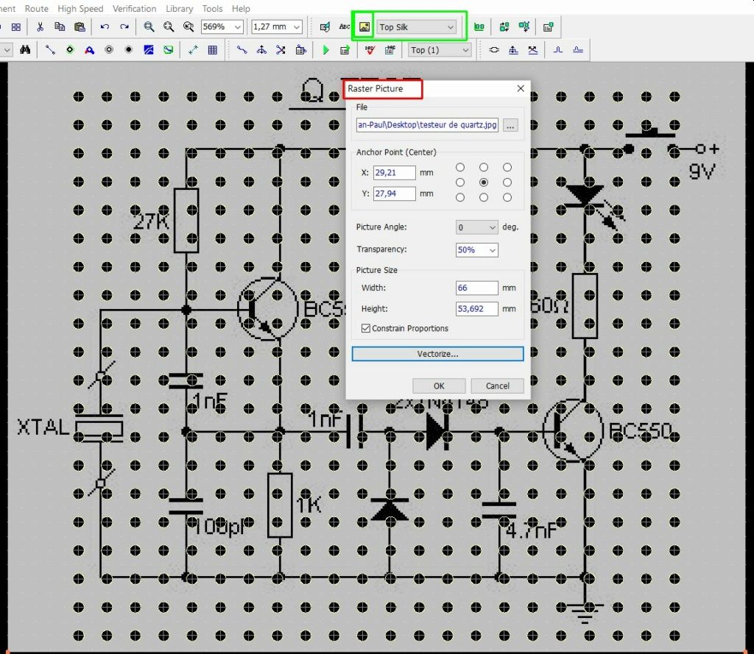Select the Zoom Window tool
The image size is (754, 654).
[188, 27]
